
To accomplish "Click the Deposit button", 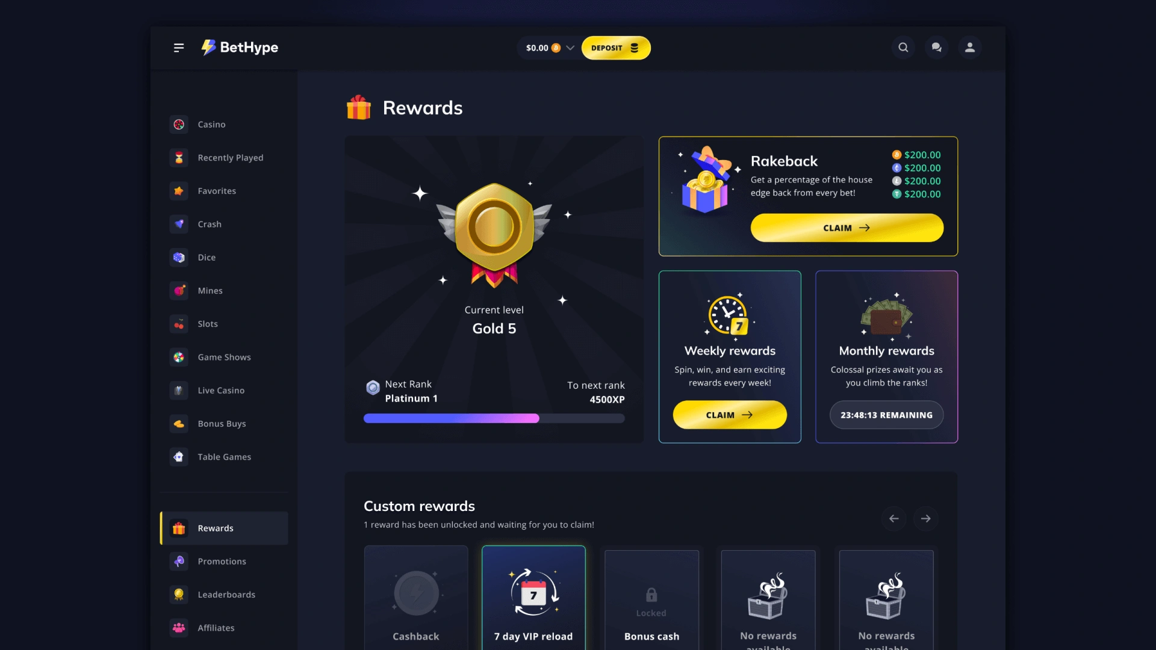I will pyautogui.click(x=616, y=48).
